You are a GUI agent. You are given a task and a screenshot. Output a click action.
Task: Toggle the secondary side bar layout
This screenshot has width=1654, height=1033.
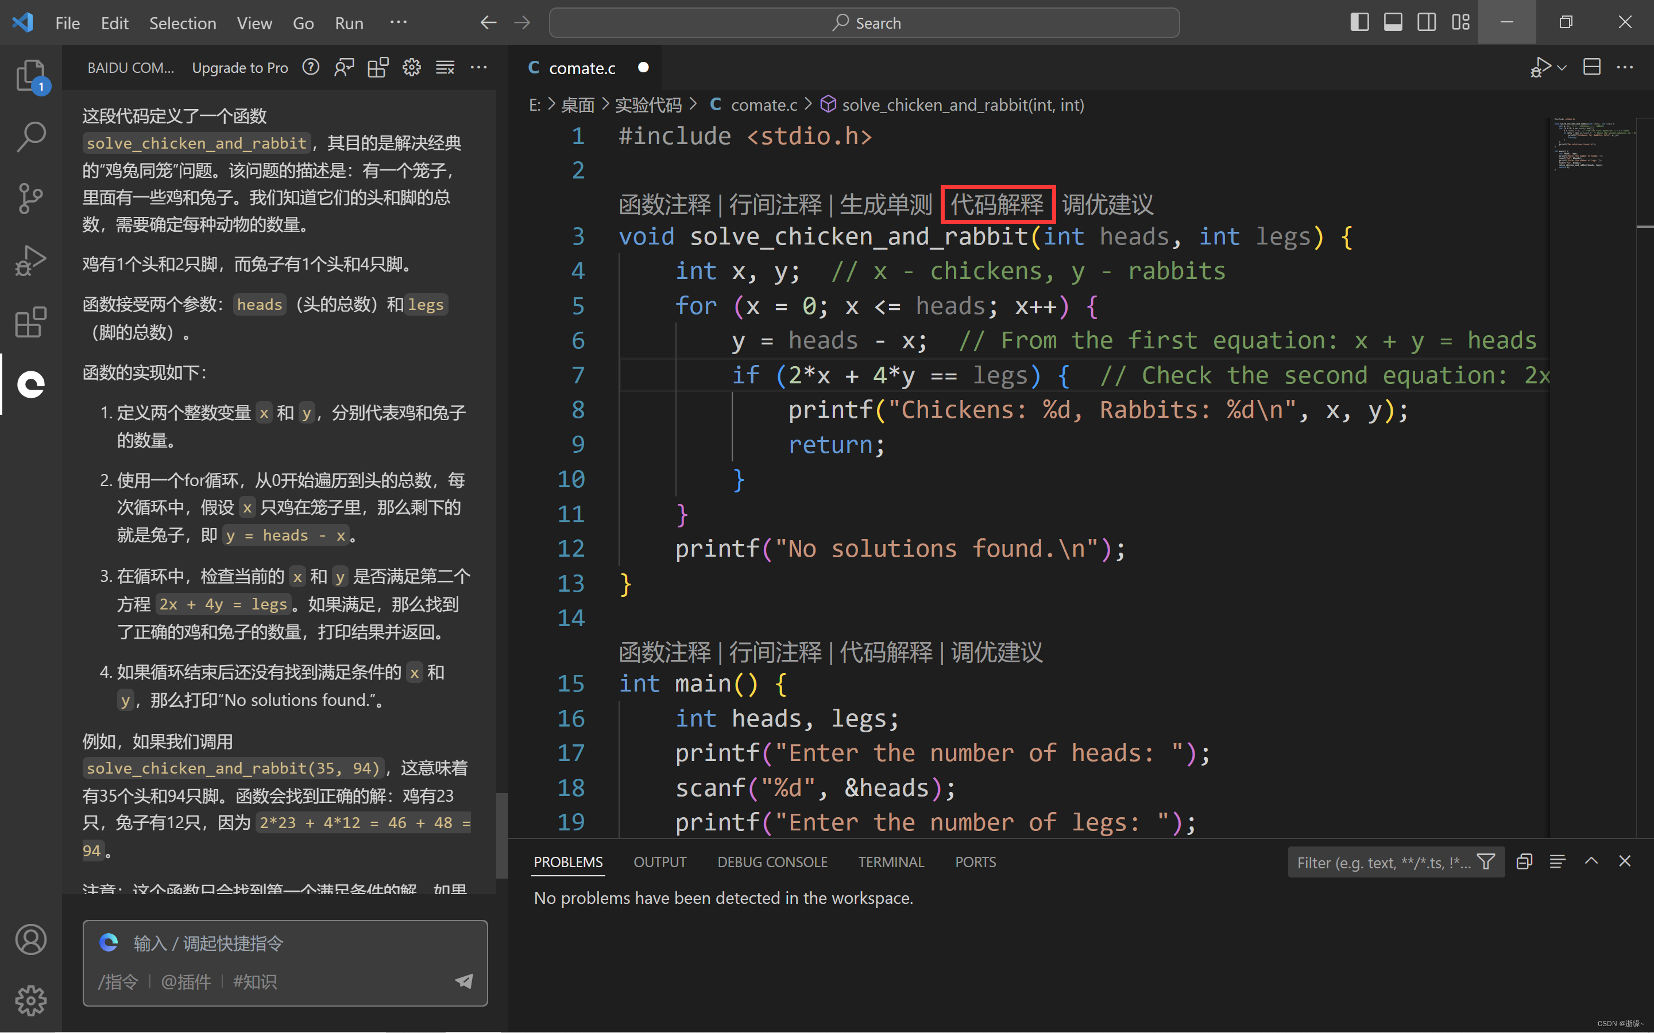click(x=1427, y=22)
